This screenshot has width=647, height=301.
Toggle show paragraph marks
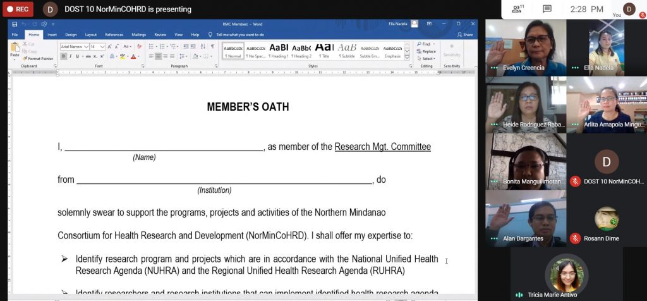[212, 46]
